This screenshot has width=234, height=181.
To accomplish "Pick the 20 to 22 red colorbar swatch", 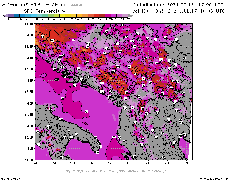I will [97, 16].
